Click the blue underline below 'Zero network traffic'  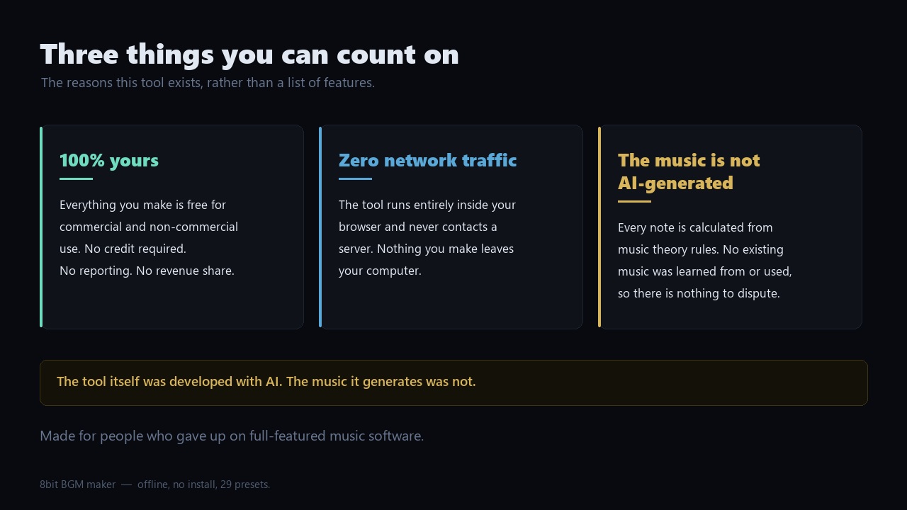click(355, 178)
